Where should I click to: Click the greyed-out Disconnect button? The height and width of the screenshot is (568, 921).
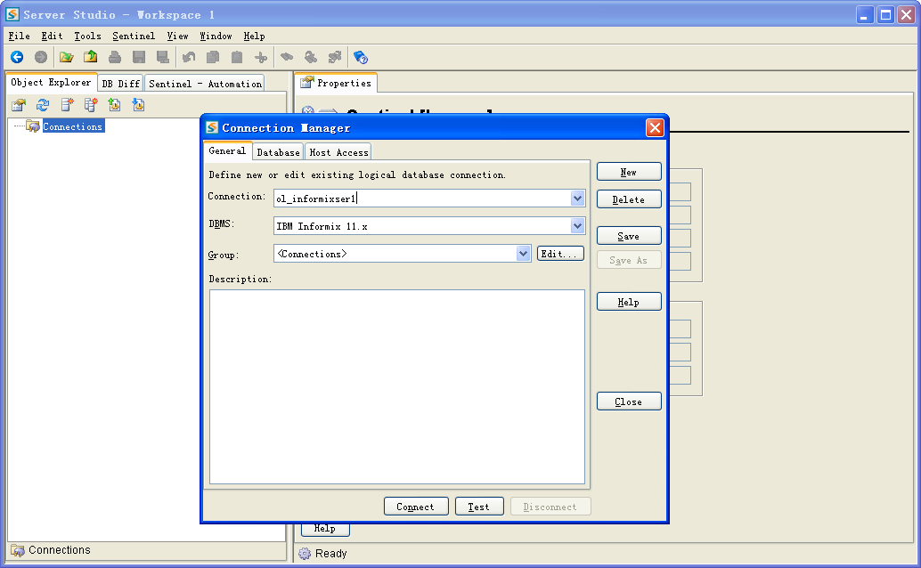coord(550,507)
